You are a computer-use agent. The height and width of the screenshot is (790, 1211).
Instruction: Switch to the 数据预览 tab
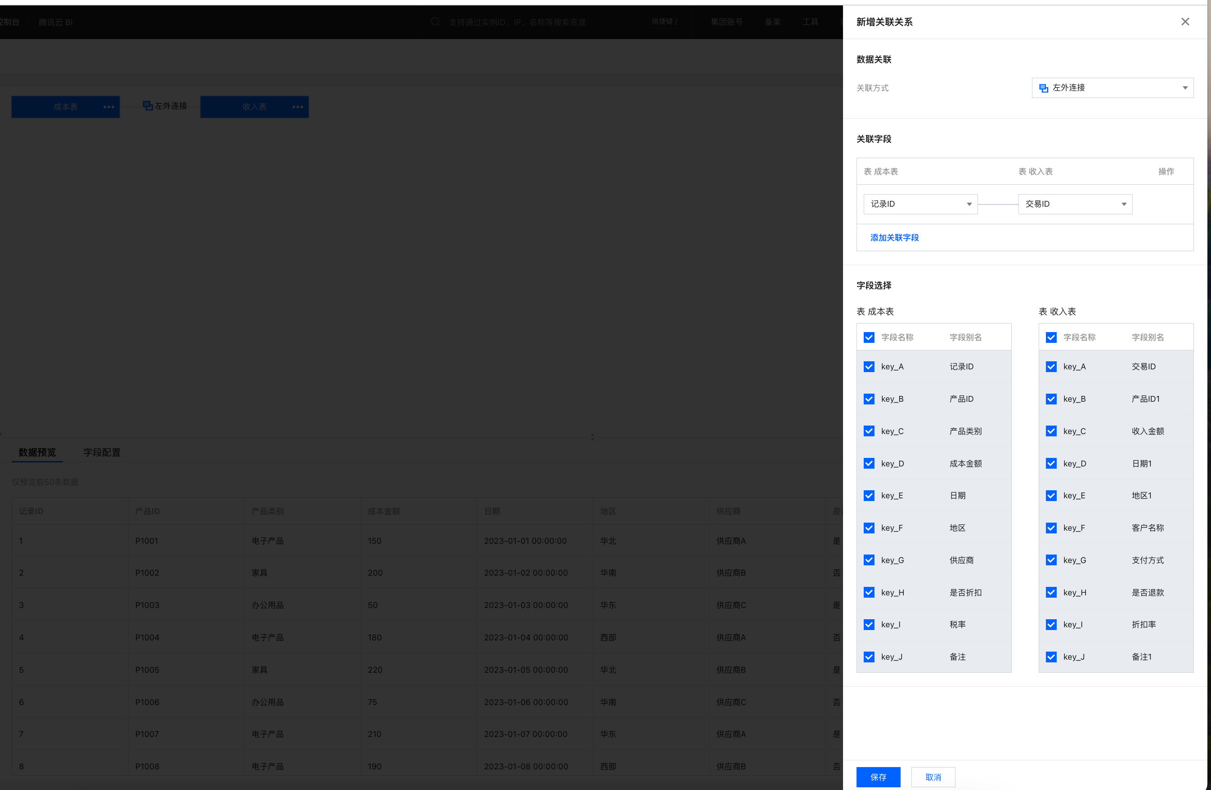pos(37,452)
